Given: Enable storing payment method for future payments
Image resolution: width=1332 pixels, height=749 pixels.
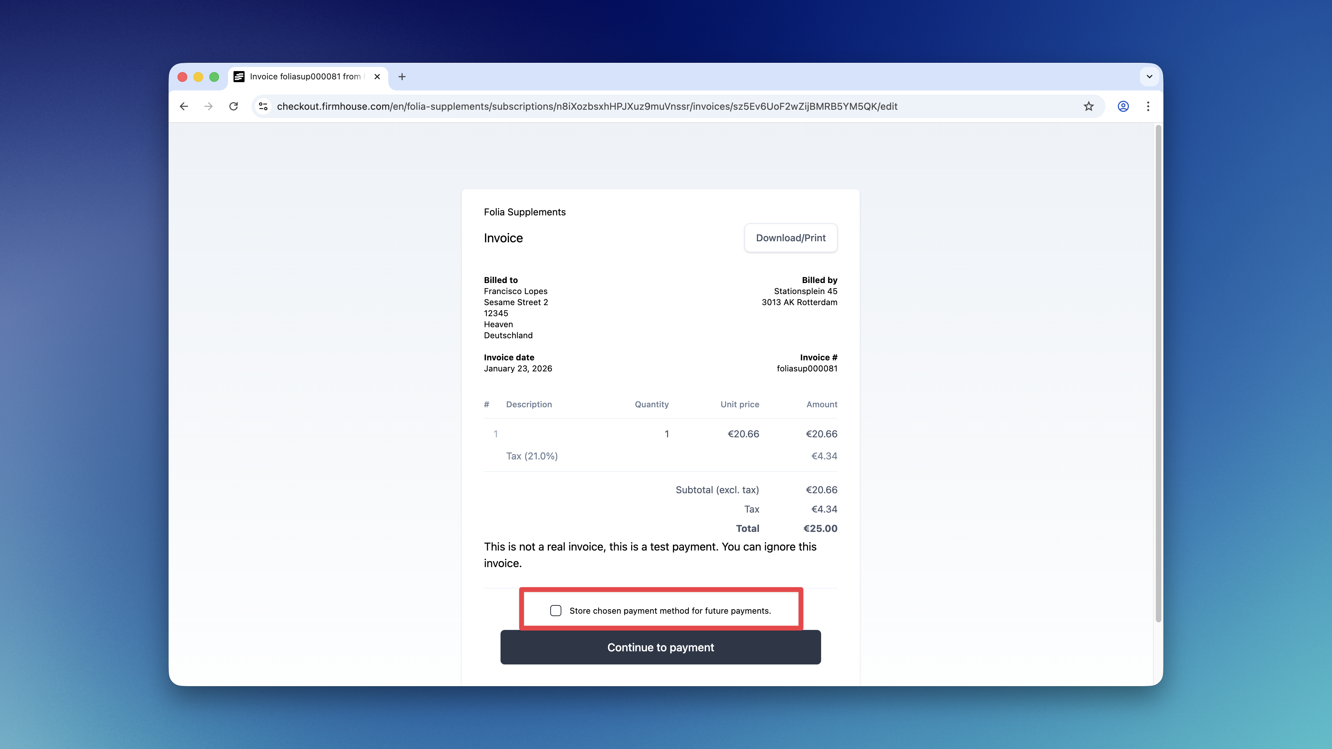Looking at the screenshot, I should click(556, 610).
